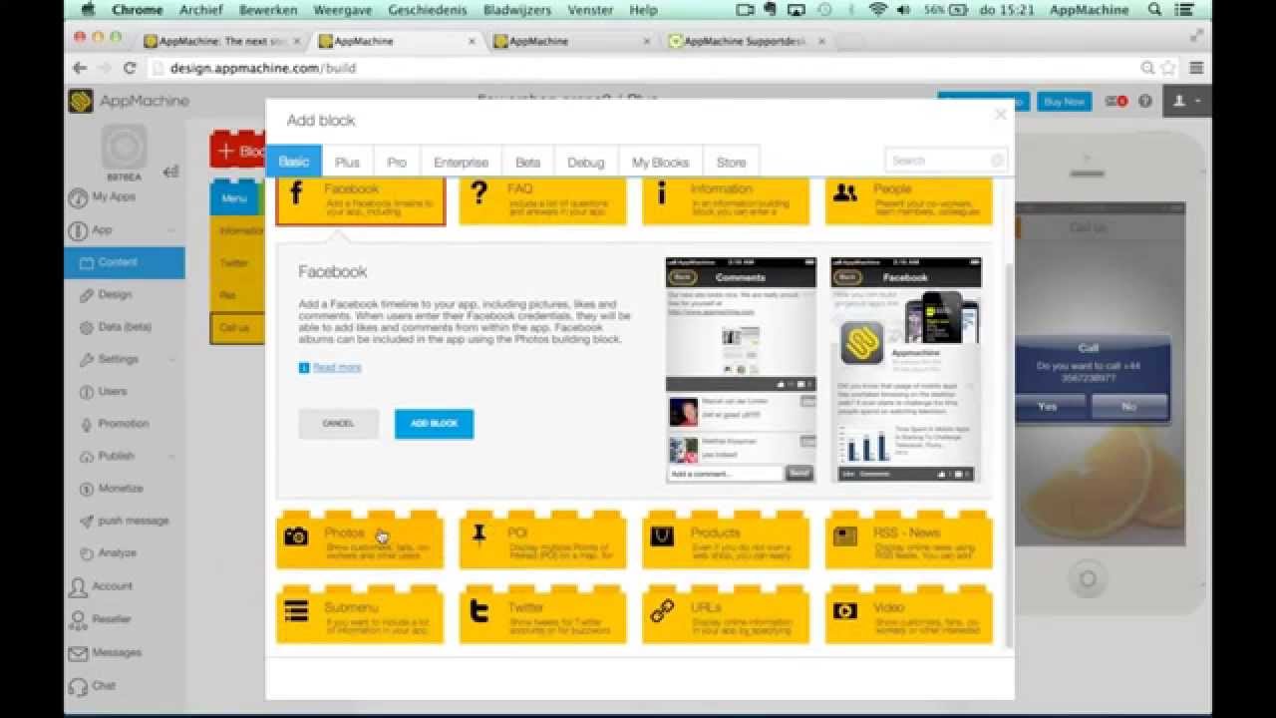Bookmark page with star icon
Image resolution: width=1276 pixels, height=718 pixels.
click(x=1168, y=68)
